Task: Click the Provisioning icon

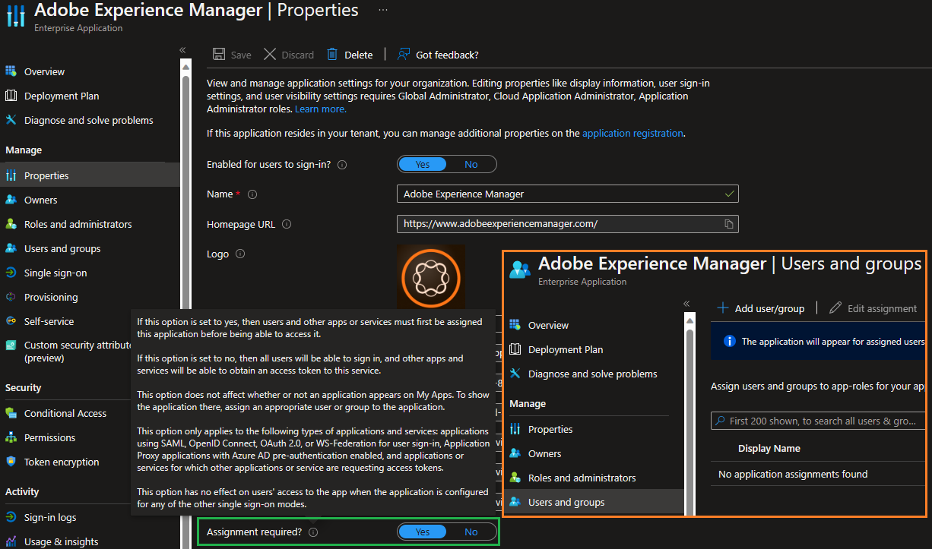Action: (11, 297)
